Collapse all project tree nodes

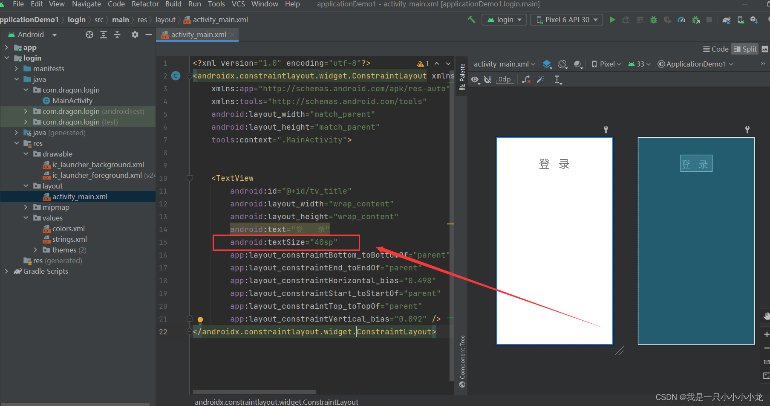(x=117, y=35)
